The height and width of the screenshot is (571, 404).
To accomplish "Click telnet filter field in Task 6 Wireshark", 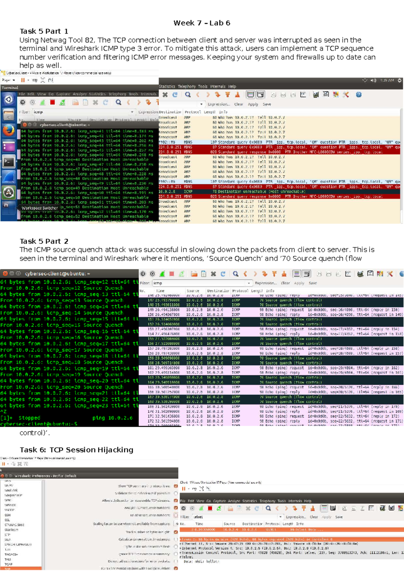I will tap(238, 517).
